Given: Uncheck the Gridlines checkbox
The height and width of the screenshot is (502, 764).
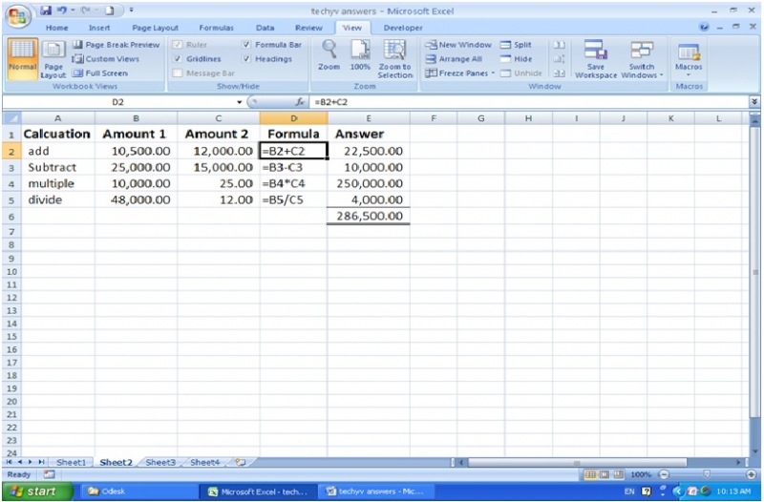Looking at the screenshot, I should click(179, 59).
